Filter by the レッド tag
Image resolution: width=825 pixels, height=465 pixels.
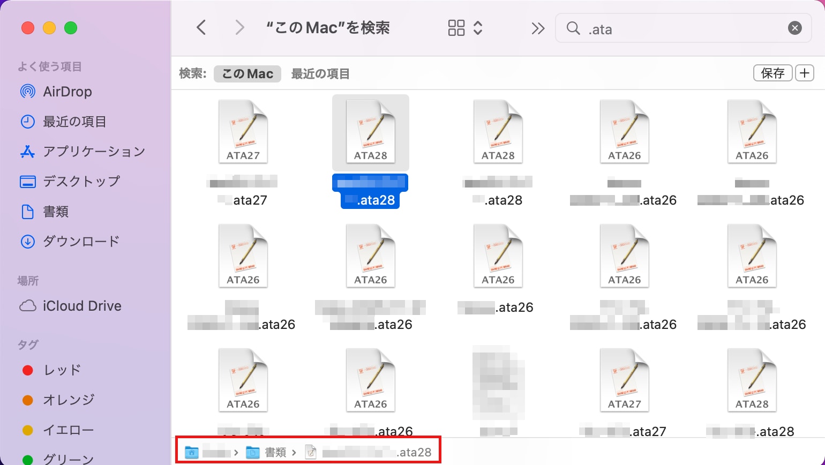[x=51, y=370]
